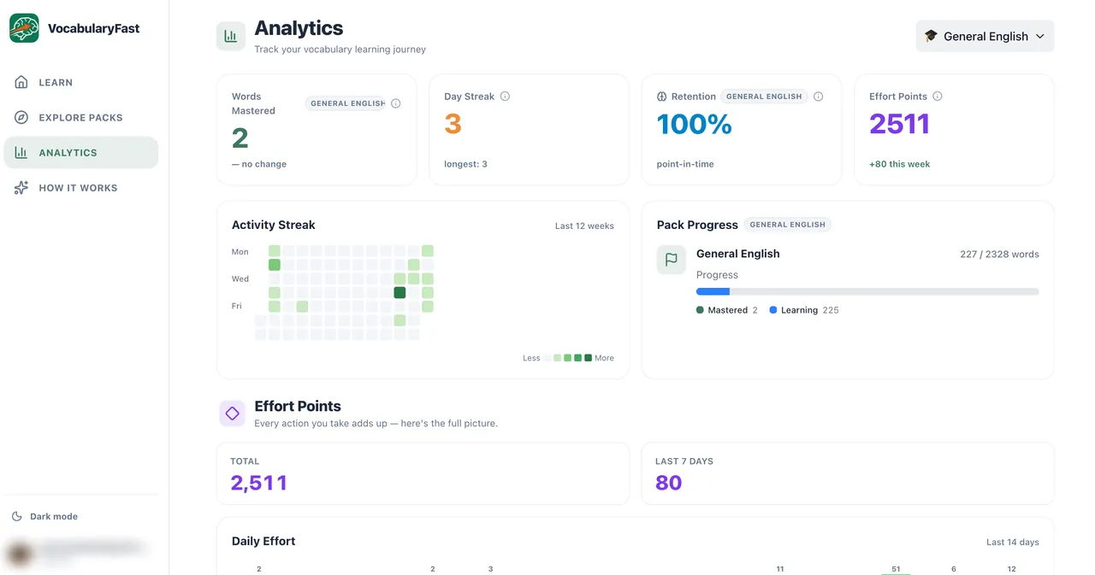Click the orange Day Streak value '3'
This screenshot has width=1095, height=575.
pos(453,125)
